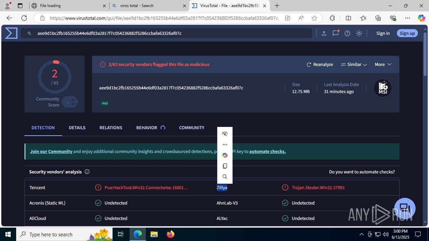Click the hide menu eye-slash icon
This screenshot has height=241, width=429.
(225, 134)
